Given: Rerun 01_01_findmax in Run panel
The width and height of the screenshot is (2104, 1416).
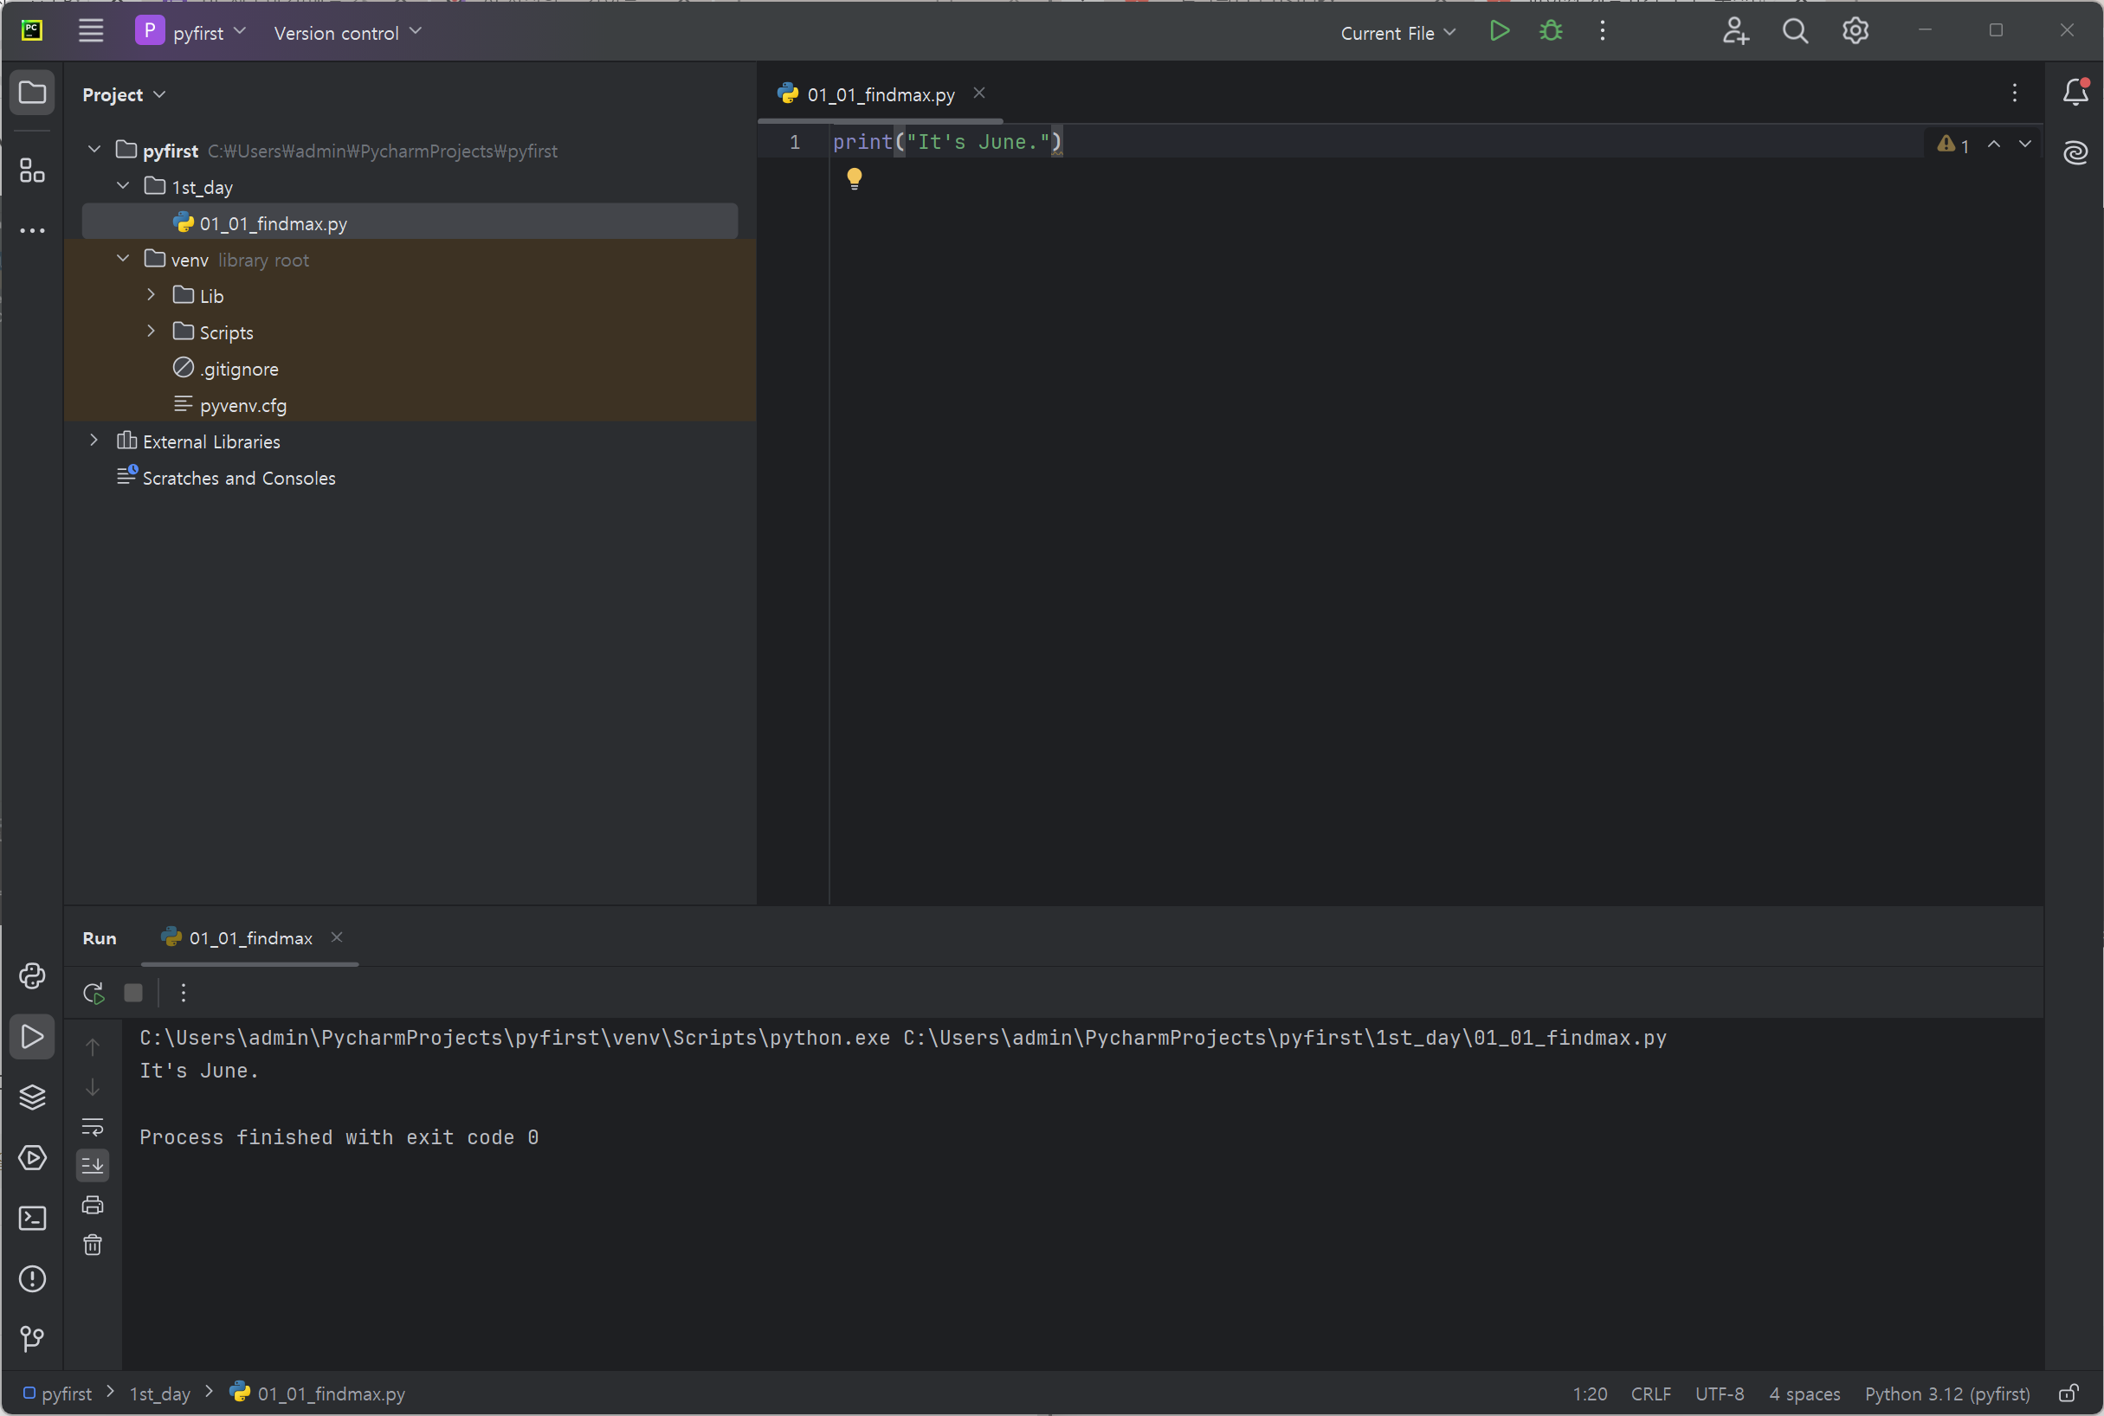Looking at the screenshot, I should (x=93, y=994).
